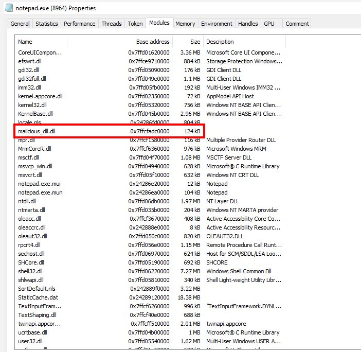The image size is (361, 352).
Task: Select SHCore.dll row
Action: pyautogui.click(x=150, y=262)
